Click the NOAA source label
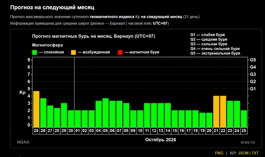The height and width of the screenshot is (157, 265). (x=23, y=142)
